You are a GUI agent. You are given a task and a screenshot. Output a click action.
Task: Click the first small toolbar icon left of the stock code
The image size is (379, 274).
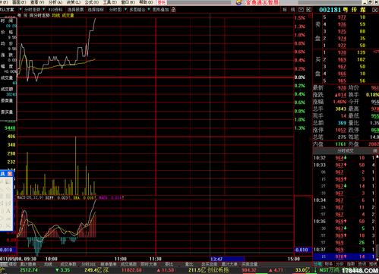(x=285, y=10)
